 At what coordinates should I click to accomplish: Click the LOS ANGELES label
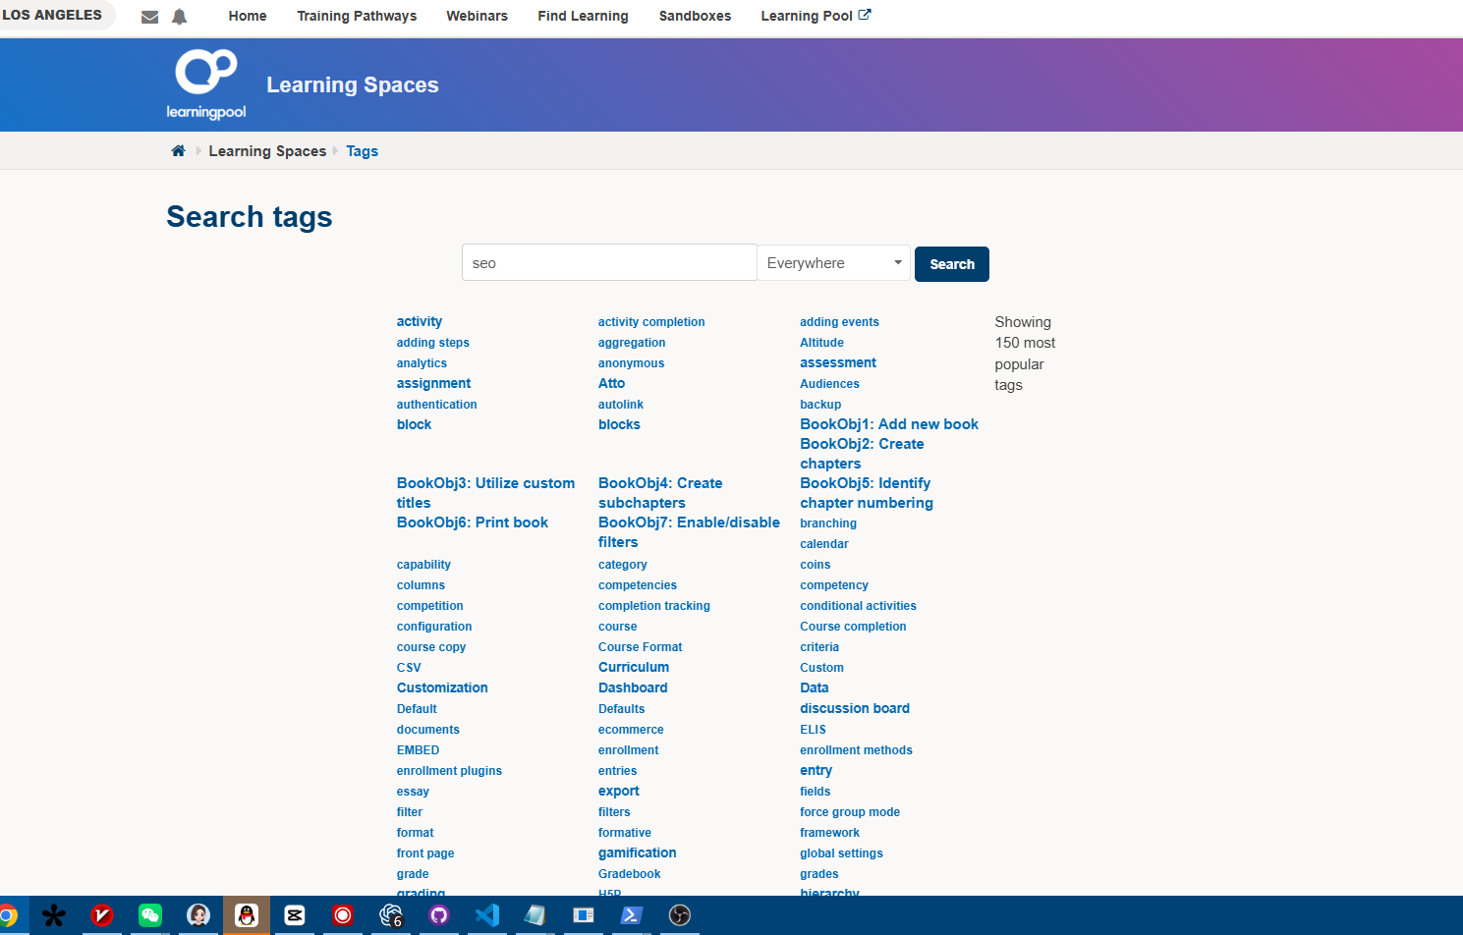[52, 15]
